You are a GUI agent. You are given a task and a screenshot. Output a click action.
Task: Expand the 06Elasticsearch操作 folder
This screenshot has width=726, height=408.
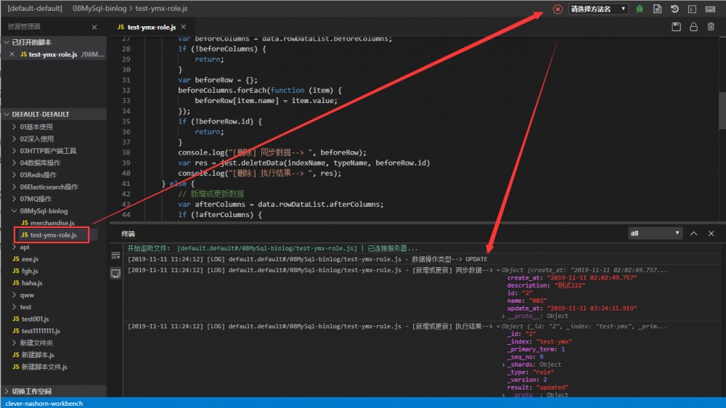(48, 187)
